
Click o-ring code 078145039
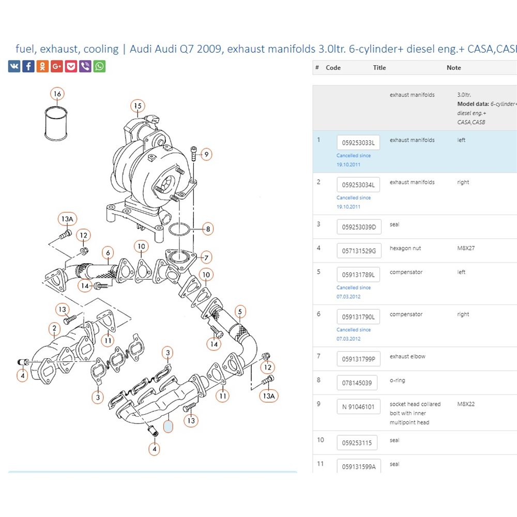[x=357, y=383]
